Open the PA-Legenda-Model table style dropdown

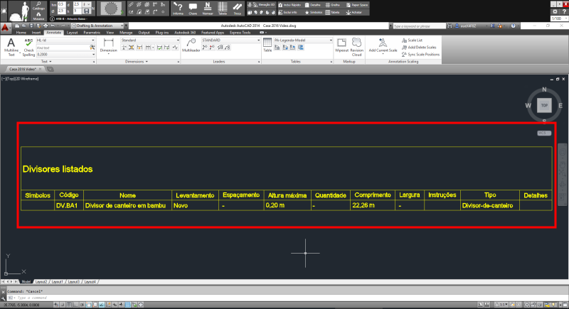(x=303, y=40)
